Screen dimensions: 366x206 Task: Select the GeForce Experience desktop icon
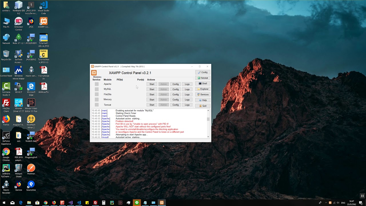6,138
